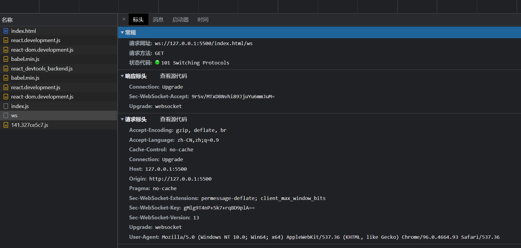521x248 pixels.
Task: Click the blank icon beside ws request
Action: (6, 115)
